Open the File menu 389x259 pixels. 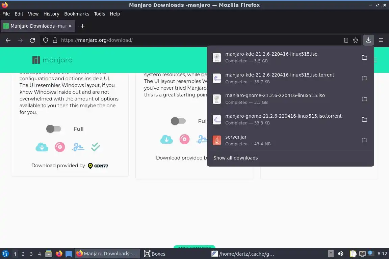(x=6, y=14)
